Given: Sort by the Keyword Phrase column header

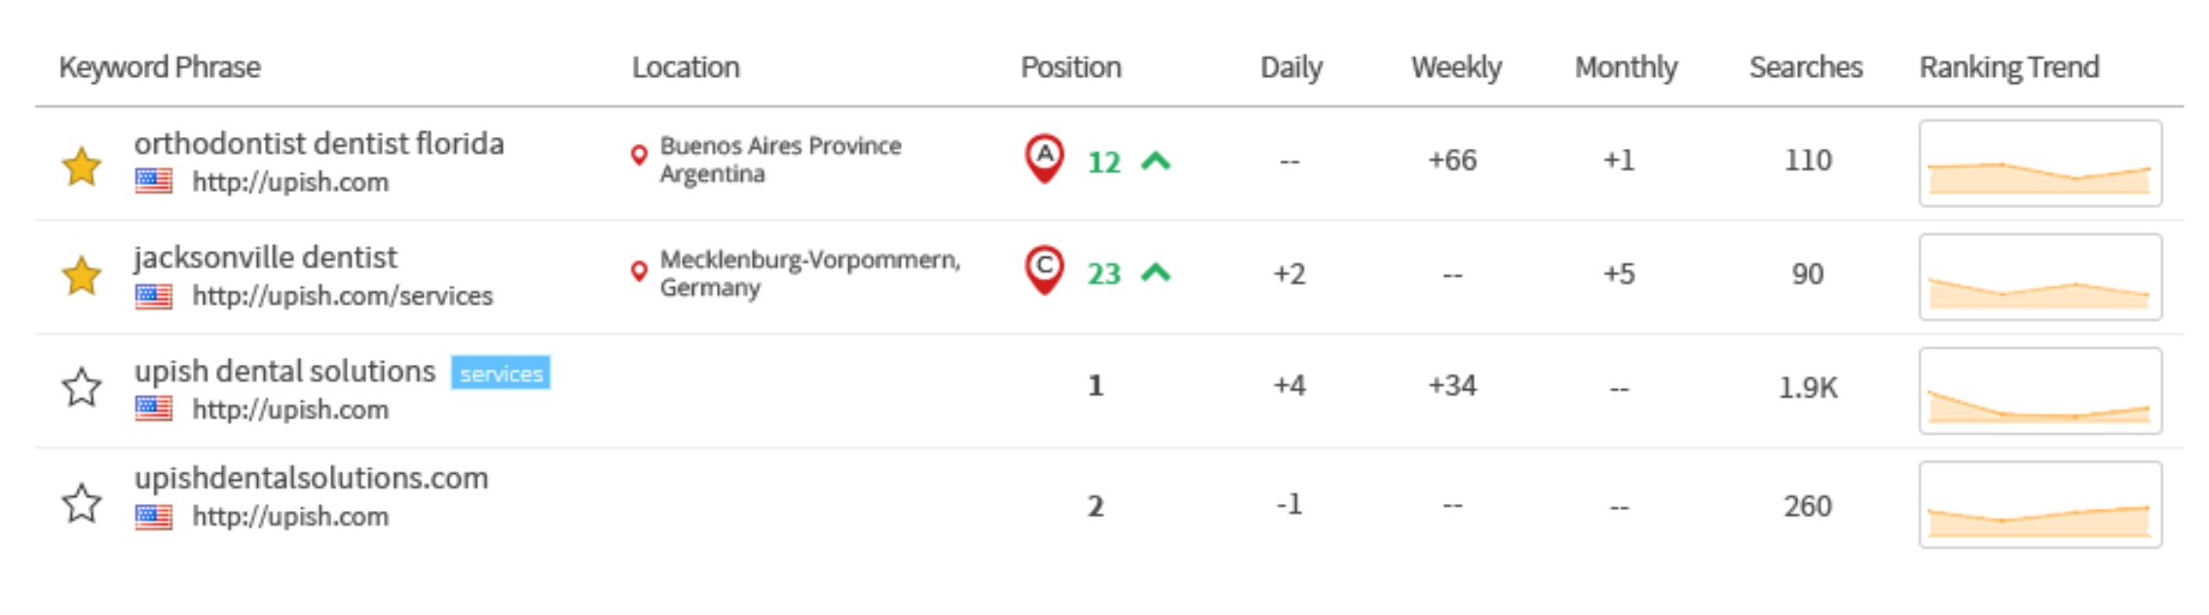Looking at the screenshot, I should pyautogui.click(x=160, y=67).
